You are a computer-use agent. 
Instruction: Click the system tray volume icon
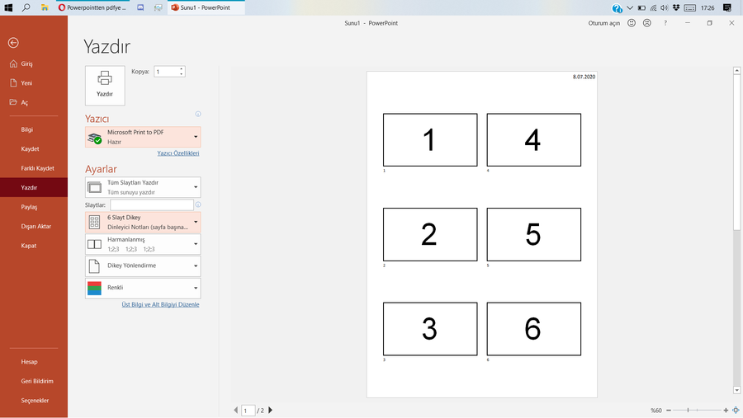[x=665, y=7]
